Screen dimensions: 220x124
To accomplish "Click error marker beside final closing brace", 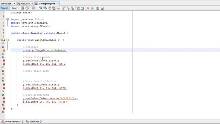I will point(4,108).
